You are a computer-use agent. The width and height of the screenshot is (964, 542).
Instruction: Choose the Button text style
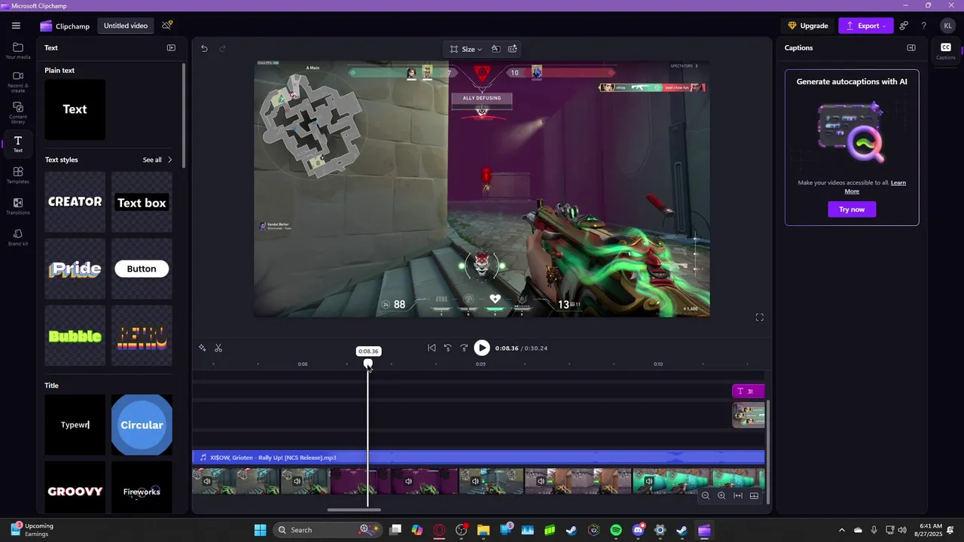click(142, 269)
